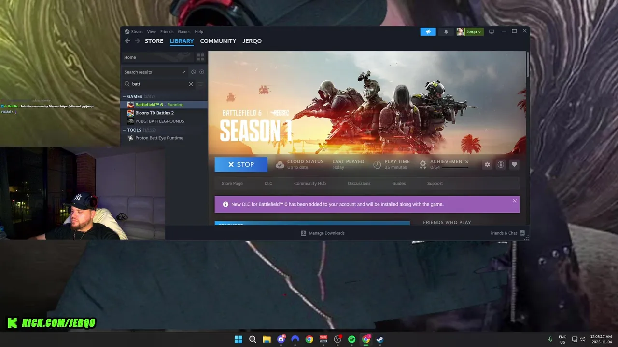Open the DLC link

(268, 183)
